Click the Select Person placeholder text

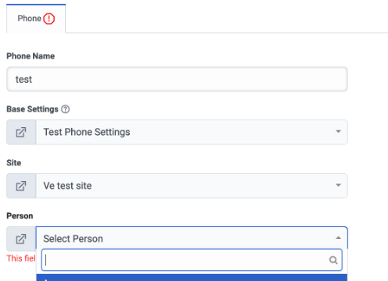pos(73,239)
